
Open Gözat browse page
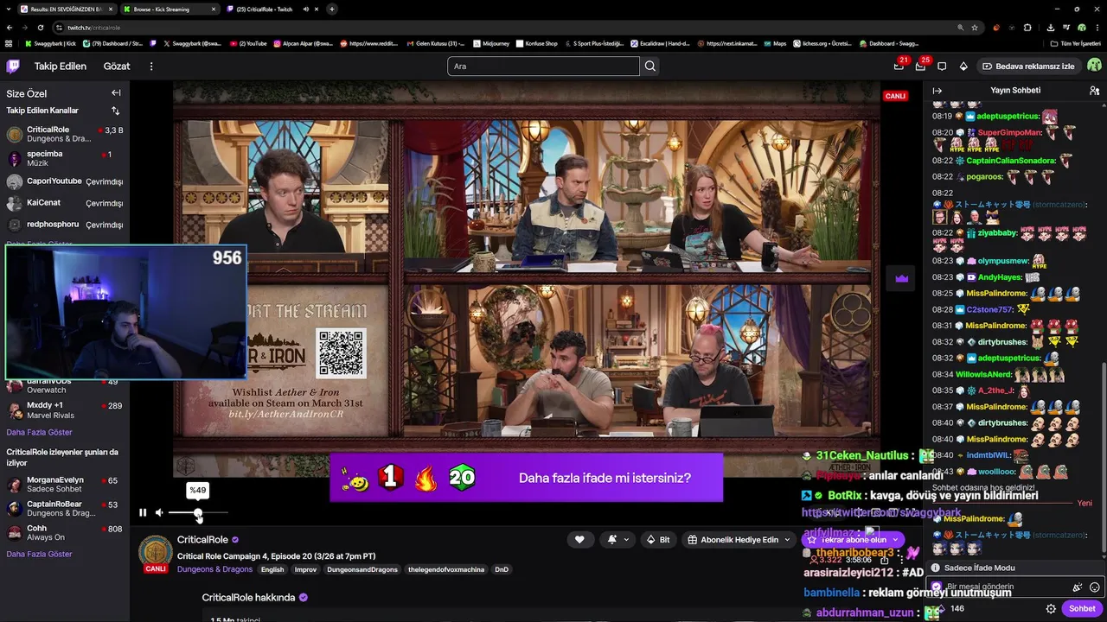[117, 66]
